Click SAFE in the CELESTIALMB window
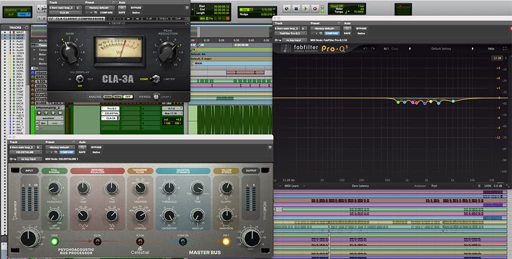This screenshot has height=259, width=512. pos(82,152)
